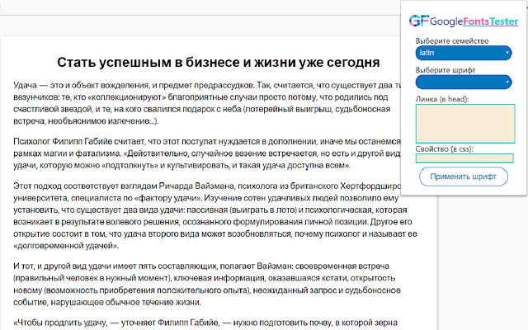Open the font family dropdown showing latin
The width and height of the screenshot is (528, 330).
(x=464, y=53)
